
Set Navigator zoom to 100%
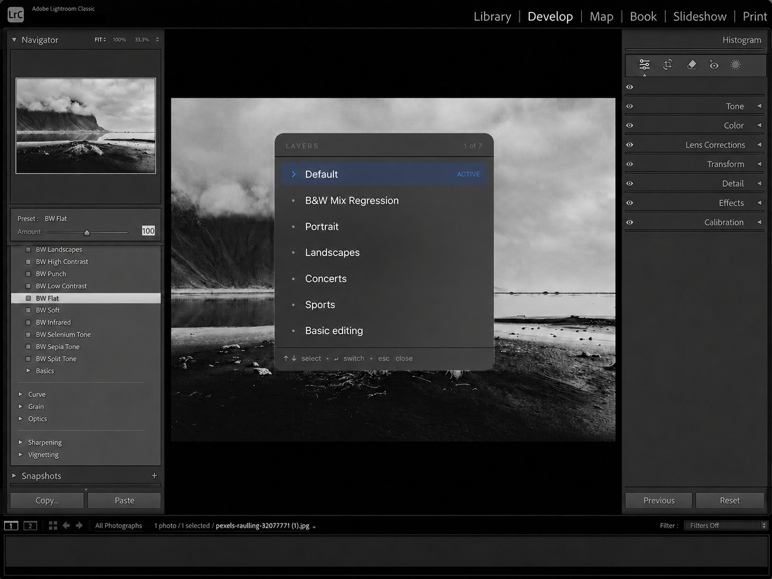pos(119,40)
